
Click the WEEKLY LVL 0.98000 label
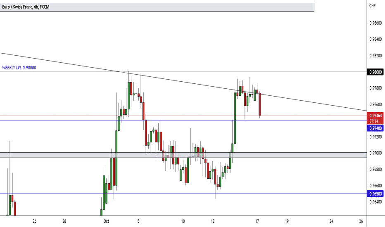pos(19,68)
